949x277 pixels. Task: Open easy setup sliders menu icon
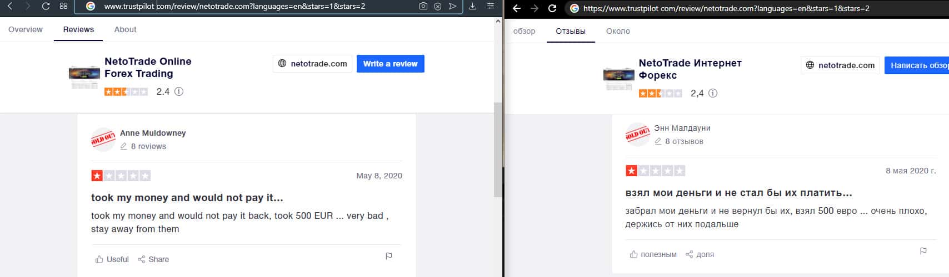(490, 6)
